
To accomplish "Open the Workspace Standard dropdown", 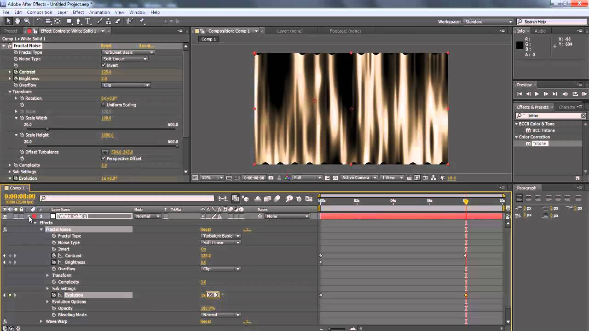I will click(488, 22).
